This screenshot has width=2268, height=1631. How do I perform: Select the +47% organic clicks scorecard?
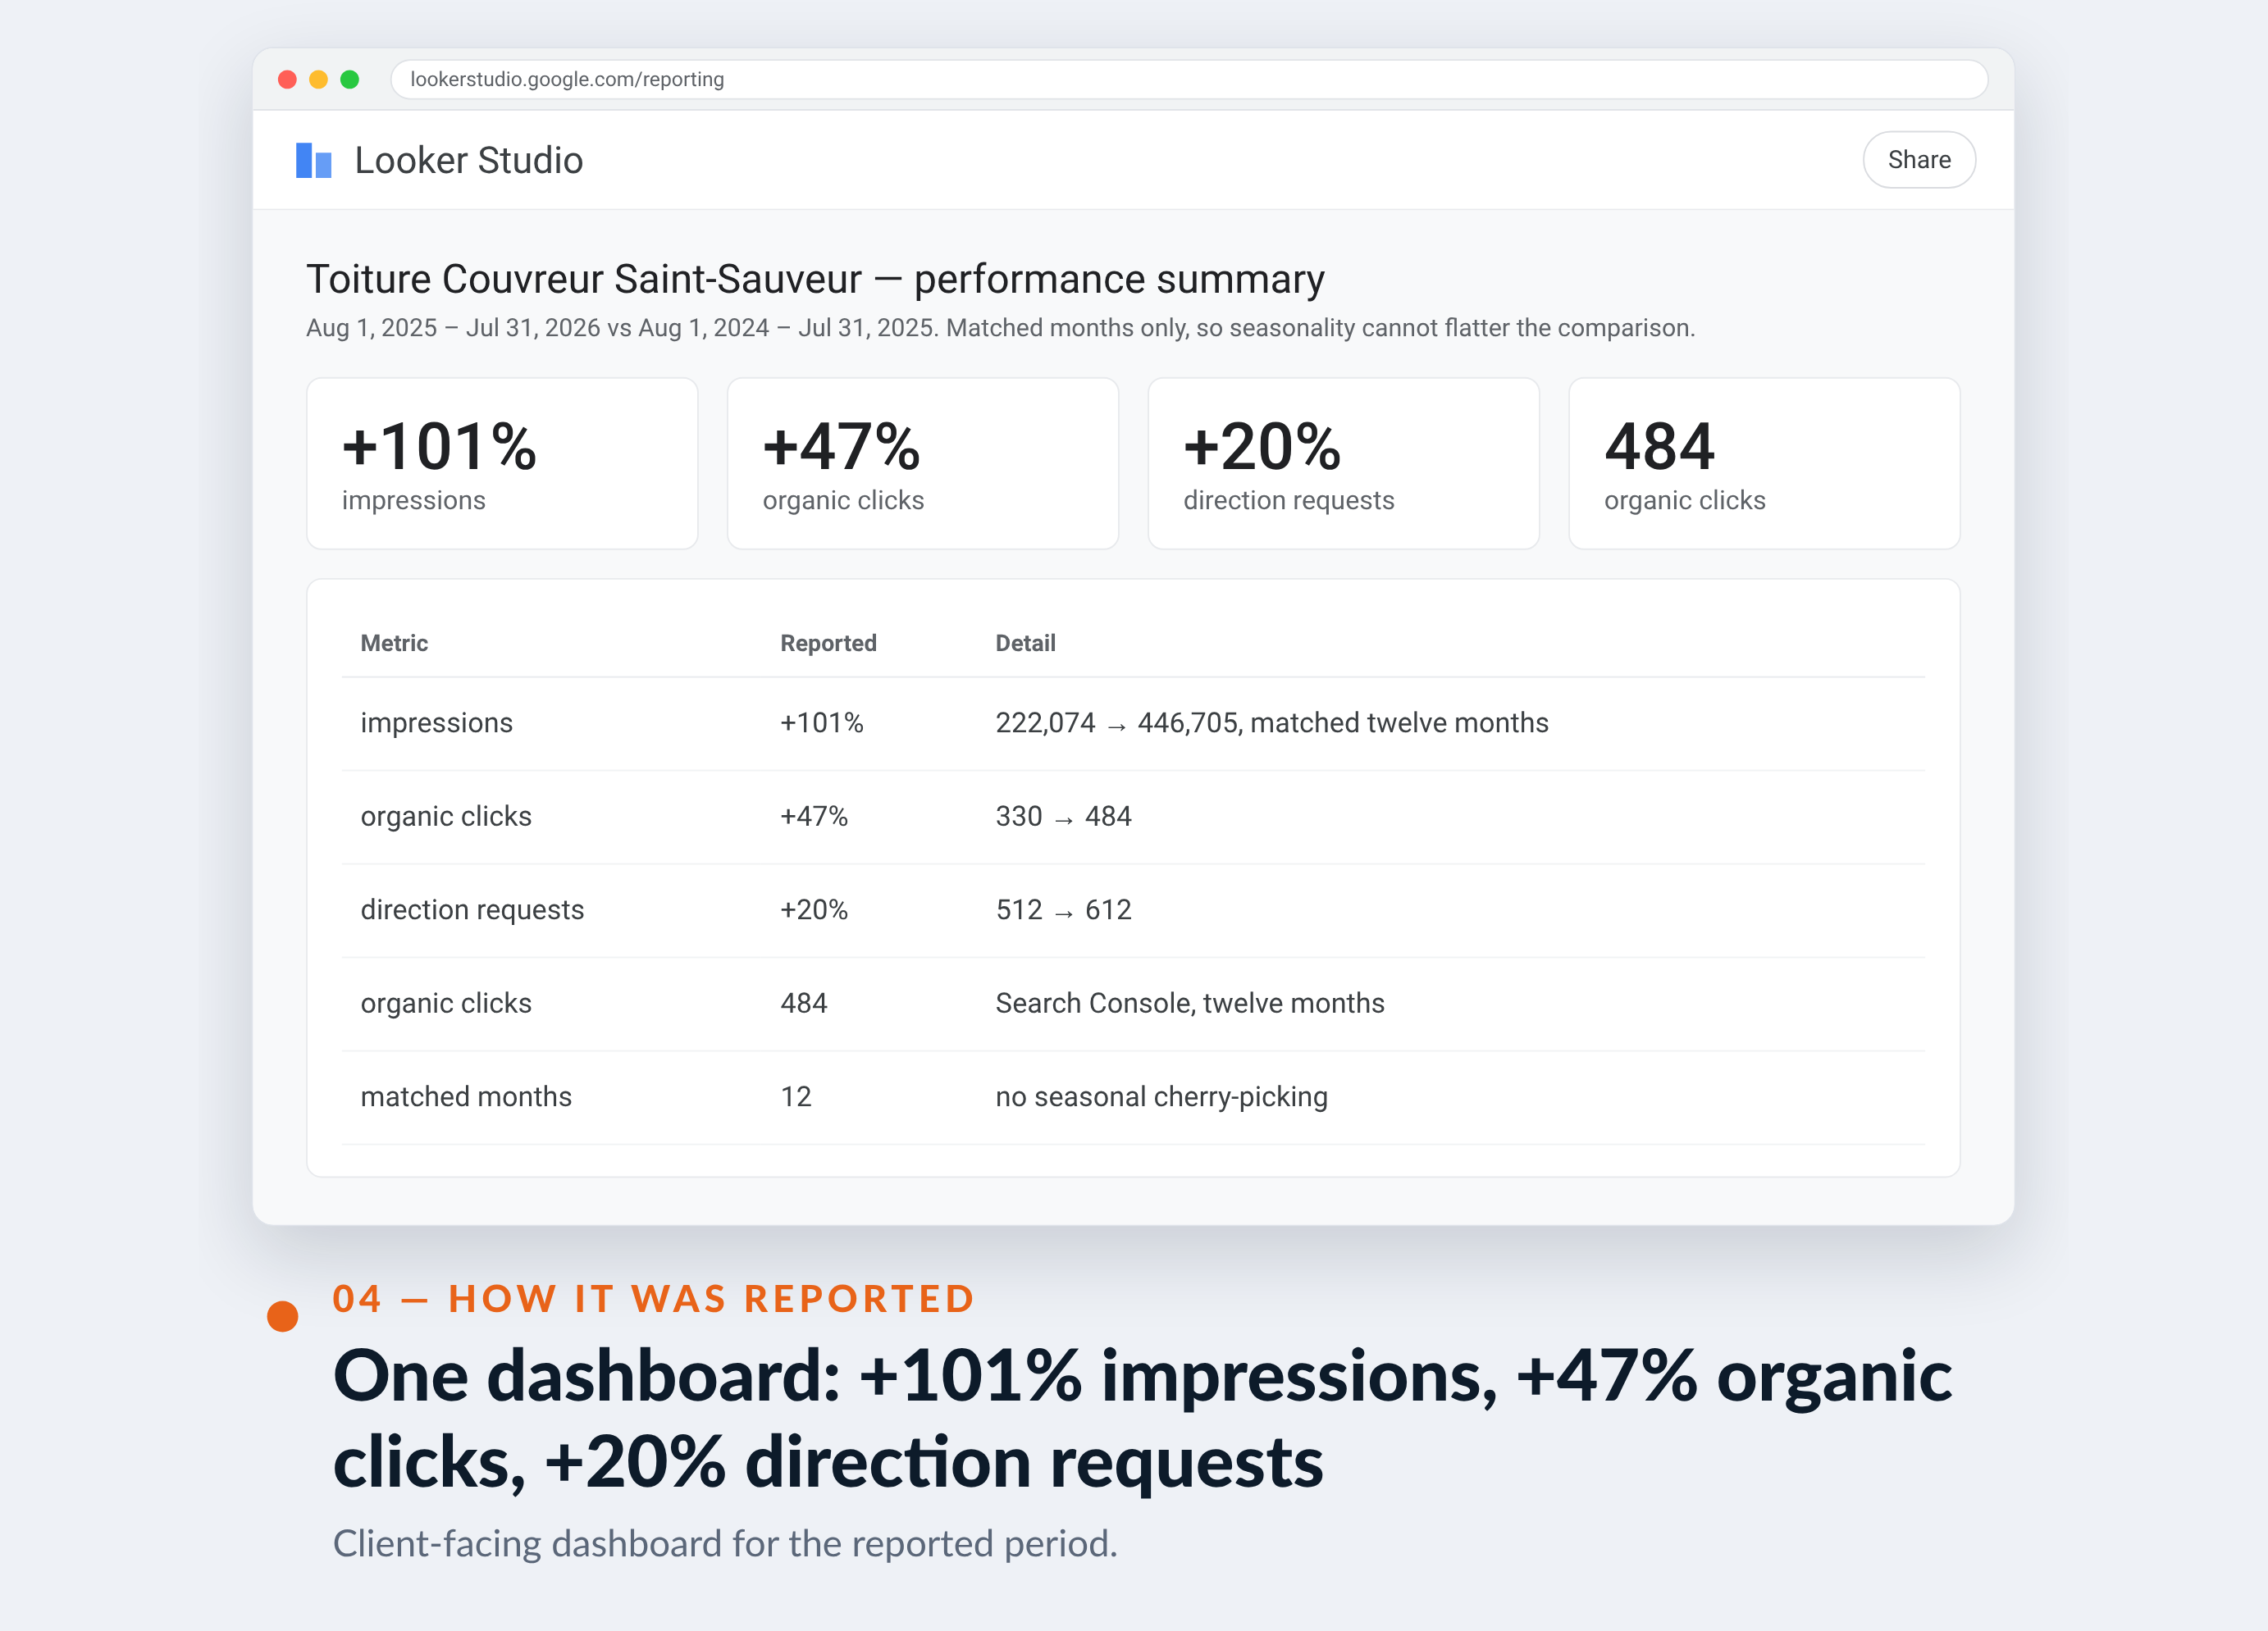[922, 463]
